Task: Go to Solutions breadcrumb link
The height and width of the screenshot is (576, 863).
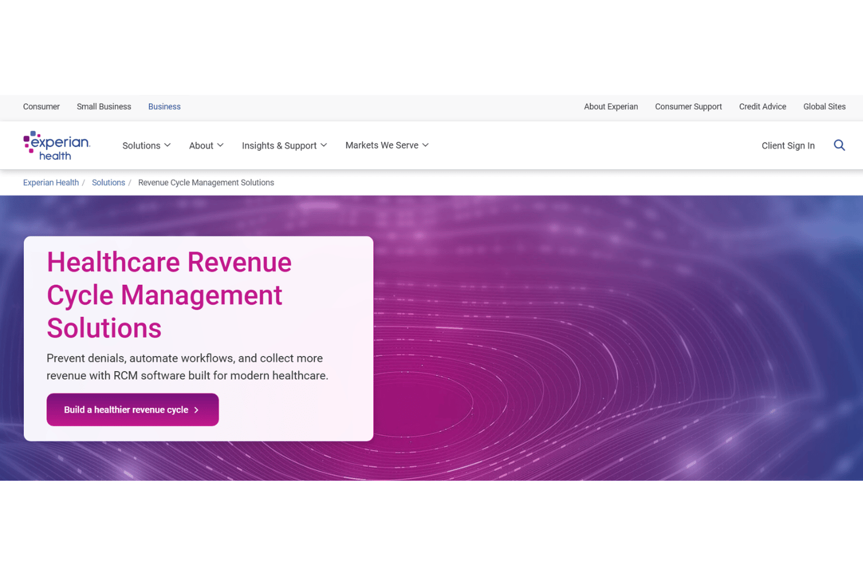Action: [x=108, y=183]
